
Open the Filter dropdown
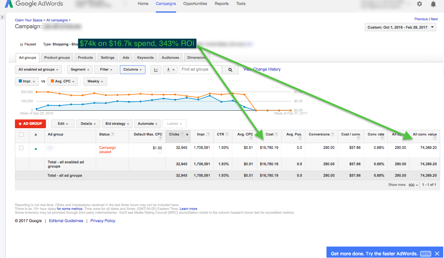(x=106, y=69)
